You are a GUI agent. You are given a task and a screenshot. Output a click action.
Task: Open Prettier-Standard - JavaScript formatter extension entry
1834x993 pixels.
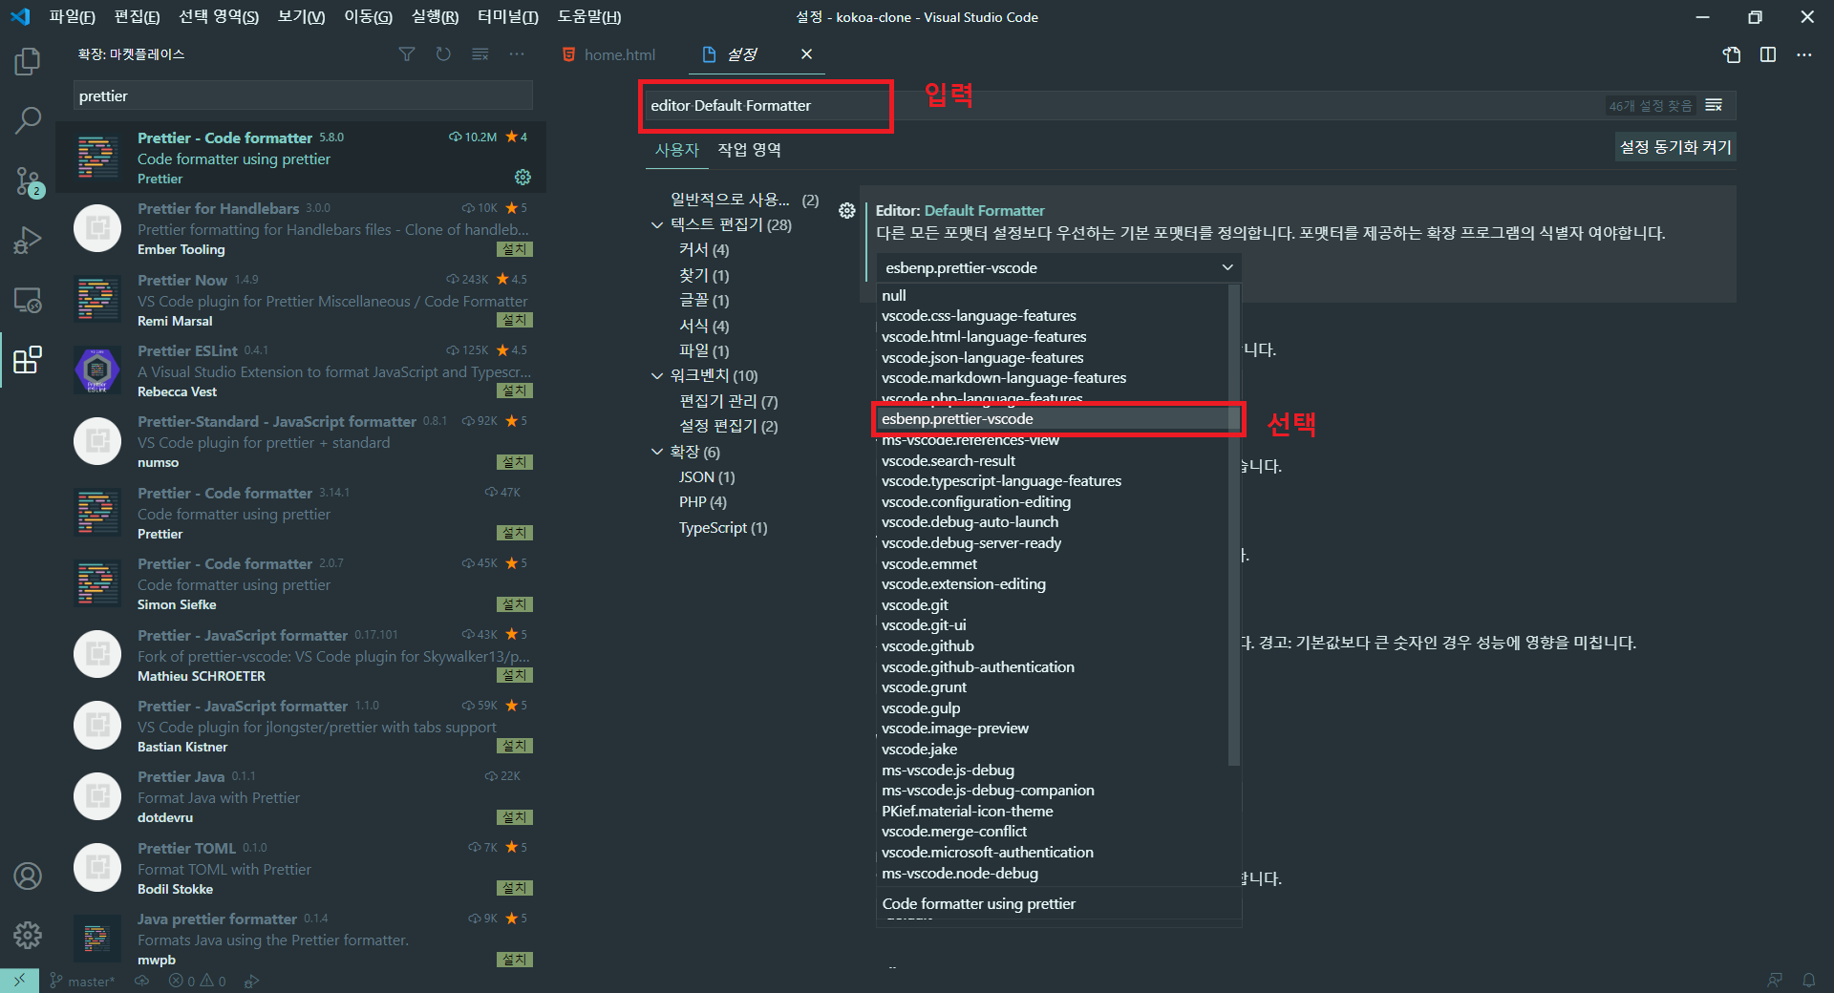click(x=301, y=441)
